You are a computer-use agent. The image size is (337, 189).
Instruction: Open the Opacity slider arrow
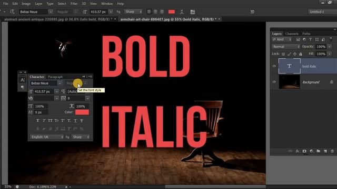pyautogui.click(x=329, y=47)
